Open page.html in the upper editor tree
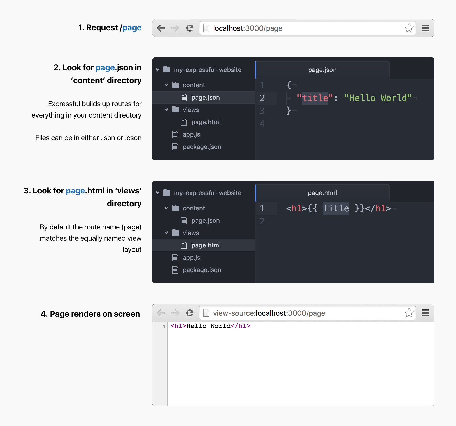The image size is (456, 426). click(x=203, y=122)
